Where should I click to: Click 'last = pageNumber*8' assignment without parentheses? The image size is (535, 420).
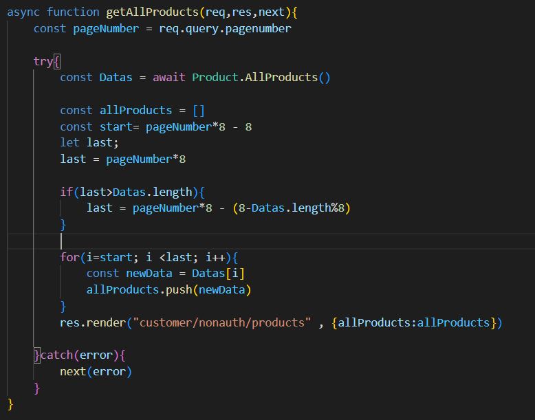tap(123, 159)
